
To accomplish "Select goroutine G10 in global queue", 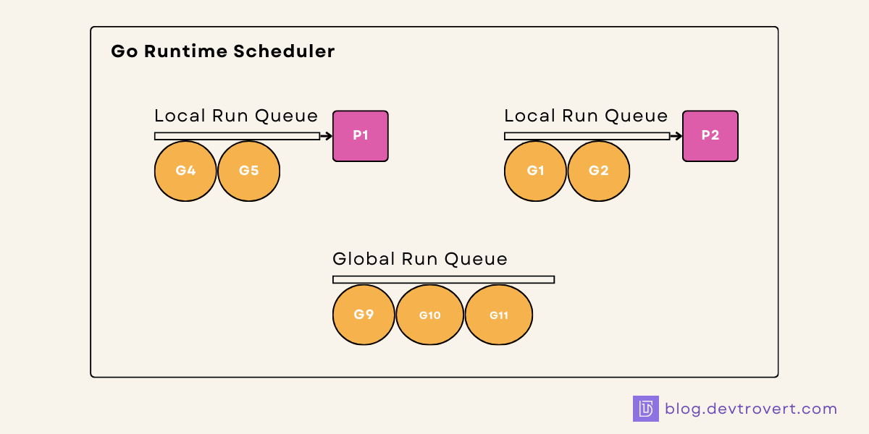I will [430, 314].
